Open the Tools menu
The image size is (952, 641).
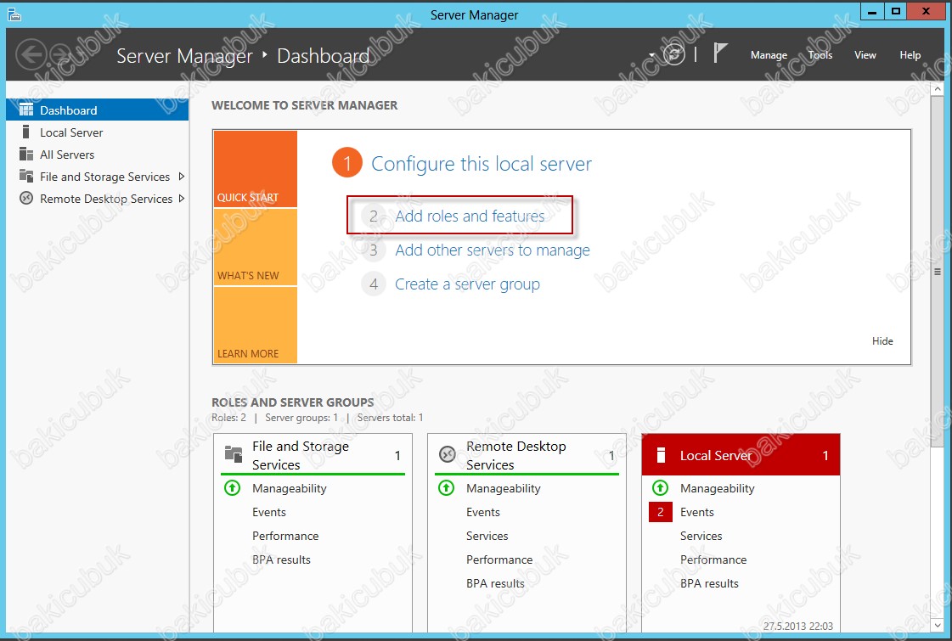820,54
